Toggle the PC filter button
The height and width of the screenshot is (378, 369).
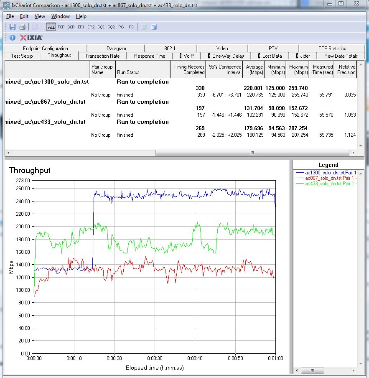pos(131,27)
